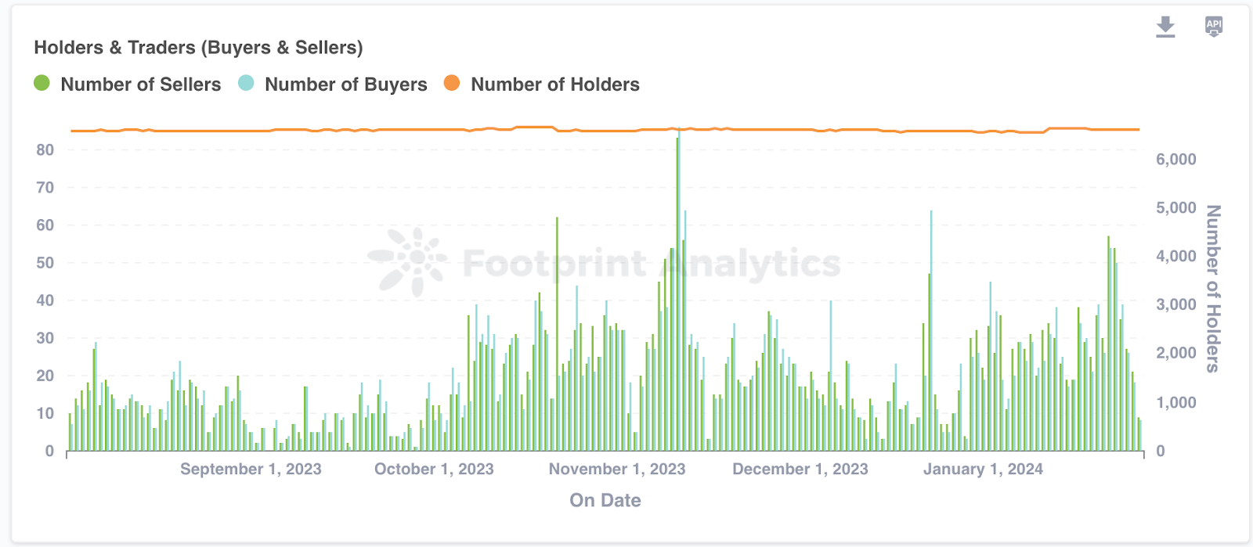This screenshot has width=1253, height=547.
Task: Click the 80 tick on the left axis
Action: [45, 149]
